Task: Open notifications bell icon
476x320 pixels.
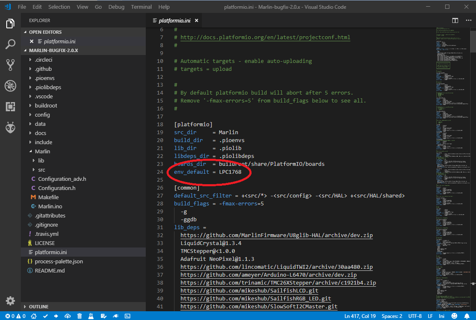Action: 466,316
